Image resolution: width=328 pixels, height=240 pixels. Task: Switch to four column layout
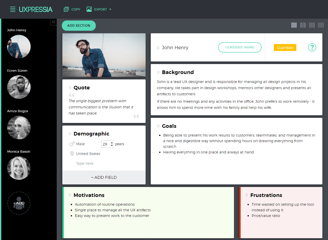321,25
